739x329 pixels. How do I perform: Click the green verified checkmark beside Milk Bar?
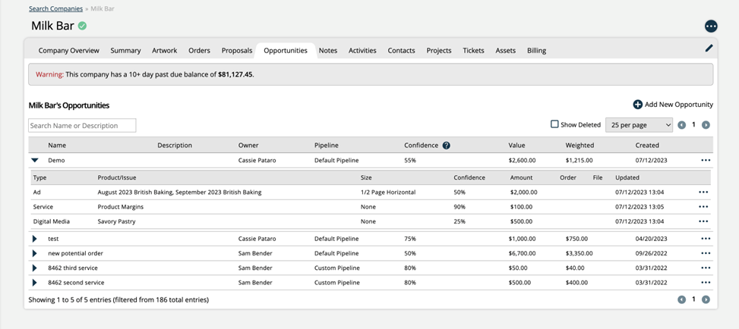pyautogui.click(x=83, y=26)
